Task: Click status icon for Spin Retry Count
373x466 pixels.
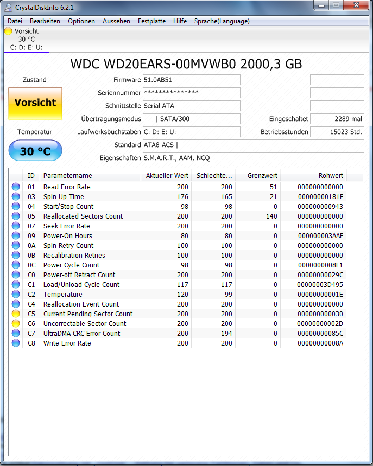Action: (x=16, y=246)
